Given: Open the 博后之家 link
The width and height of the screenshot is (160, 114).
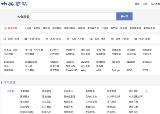Looking at the screenshot, I should tap(133, 107).
